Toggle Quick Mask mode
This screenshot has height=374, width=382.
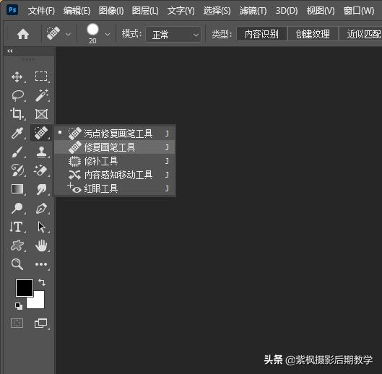17,323
